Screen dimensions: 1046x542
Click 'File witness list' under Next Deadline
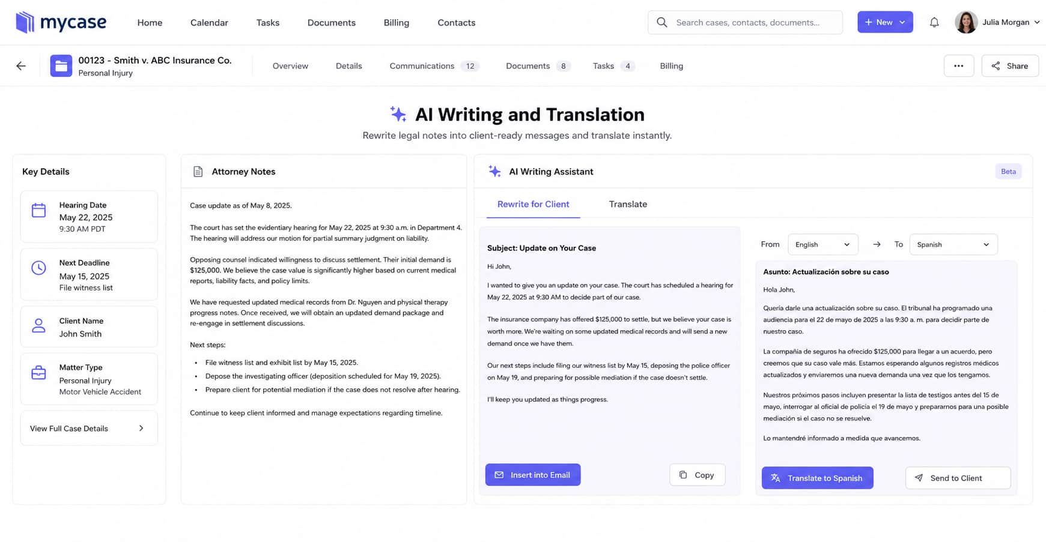tap(86, 288)
